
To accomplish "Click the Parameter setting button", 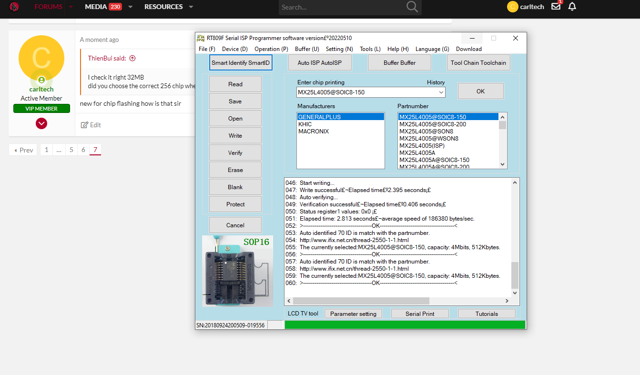I will pyautogui.click(x=353, y=314).
